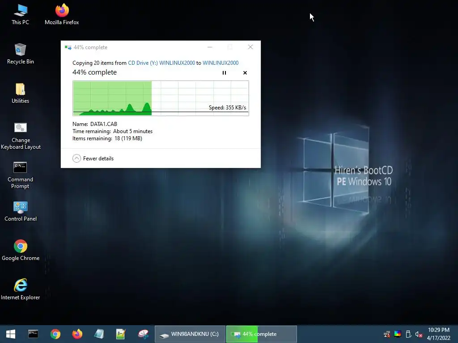This screenshot has height=343, width=458.
Task: Click the DATA1.CAB file name
Action: (104, 124)
